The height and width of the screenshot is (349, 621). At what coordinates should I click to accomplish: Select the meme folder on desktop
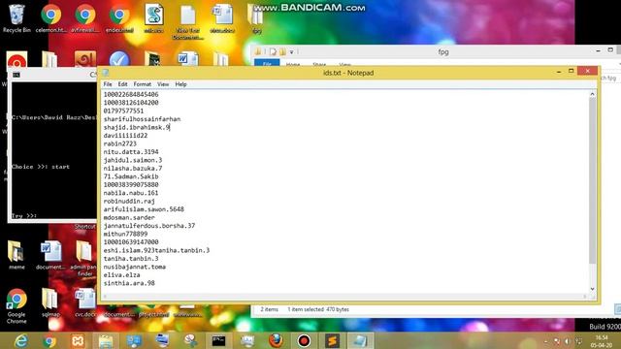tap(16, 255)
